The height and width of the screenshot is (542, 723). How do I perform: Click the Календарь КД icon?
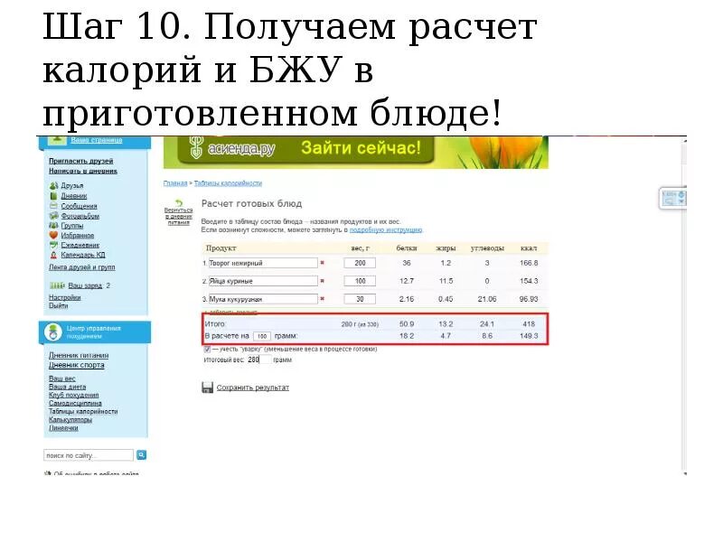click(53, 255)
